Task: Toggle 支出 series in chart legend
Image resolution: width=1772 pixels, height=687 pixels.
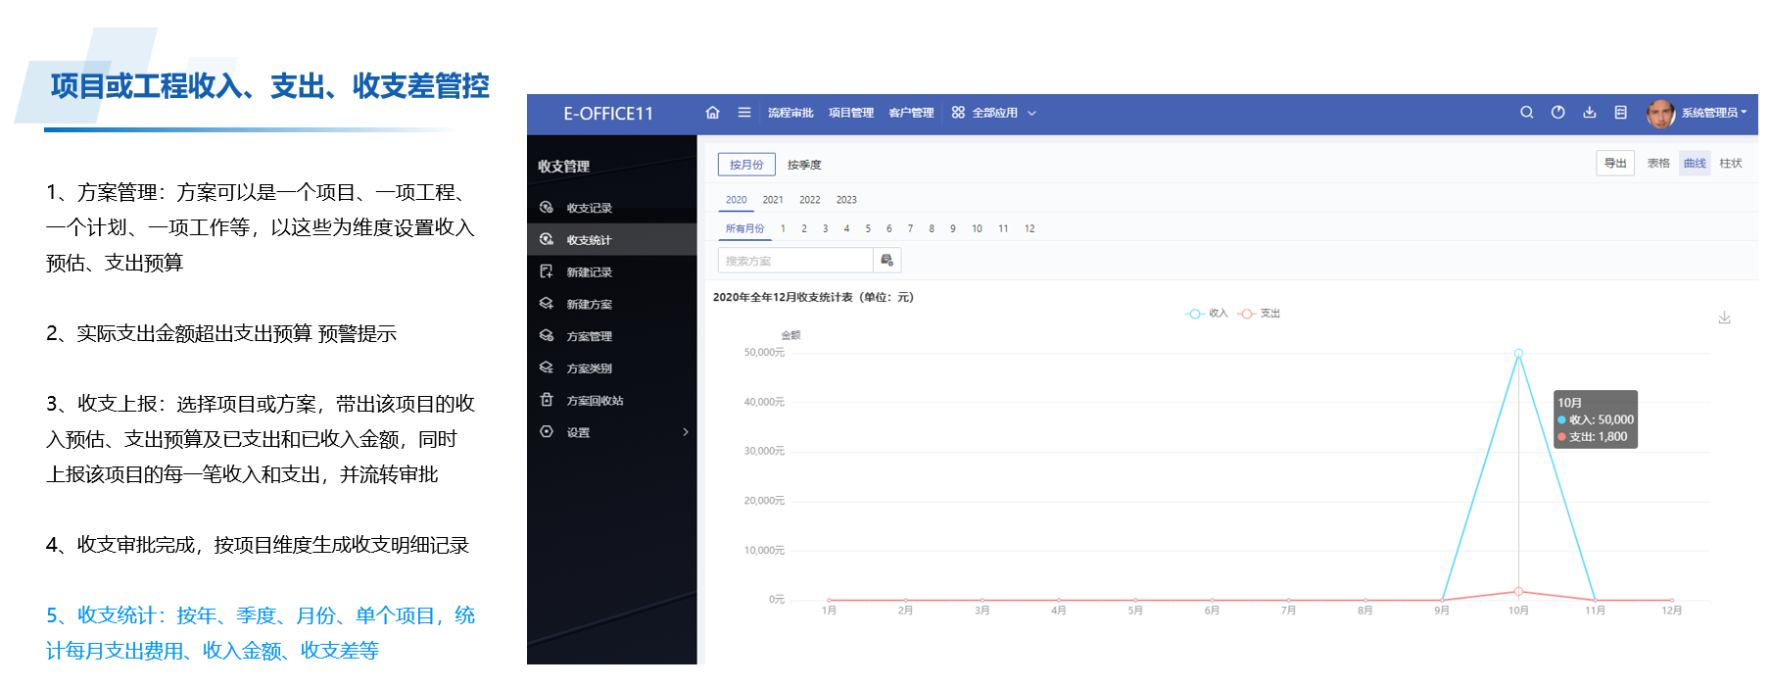Action: (x=1259, y=314)
